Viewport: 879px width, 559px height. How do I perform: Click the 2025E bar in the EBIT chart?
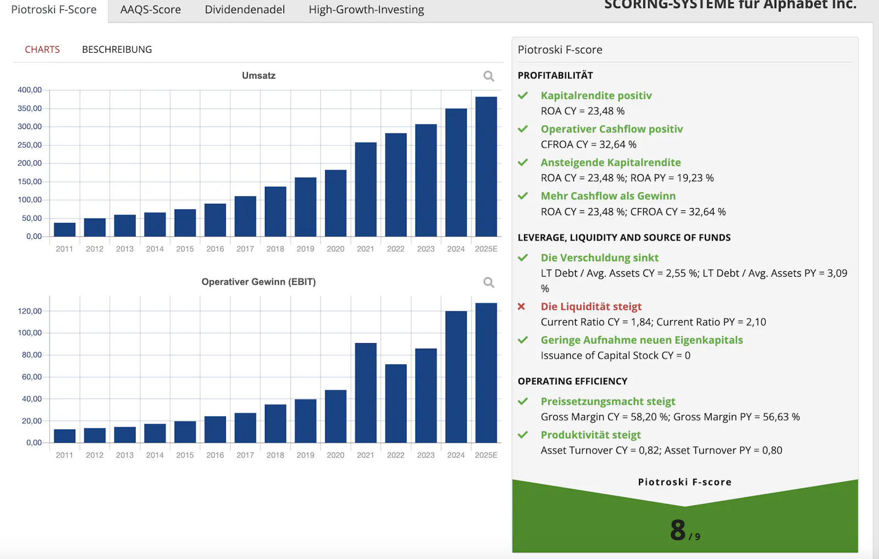[486, 373]
